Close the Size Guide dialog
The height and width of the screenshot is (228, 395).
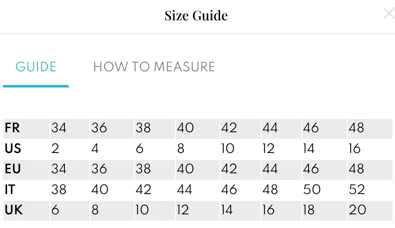click(388, 14)
